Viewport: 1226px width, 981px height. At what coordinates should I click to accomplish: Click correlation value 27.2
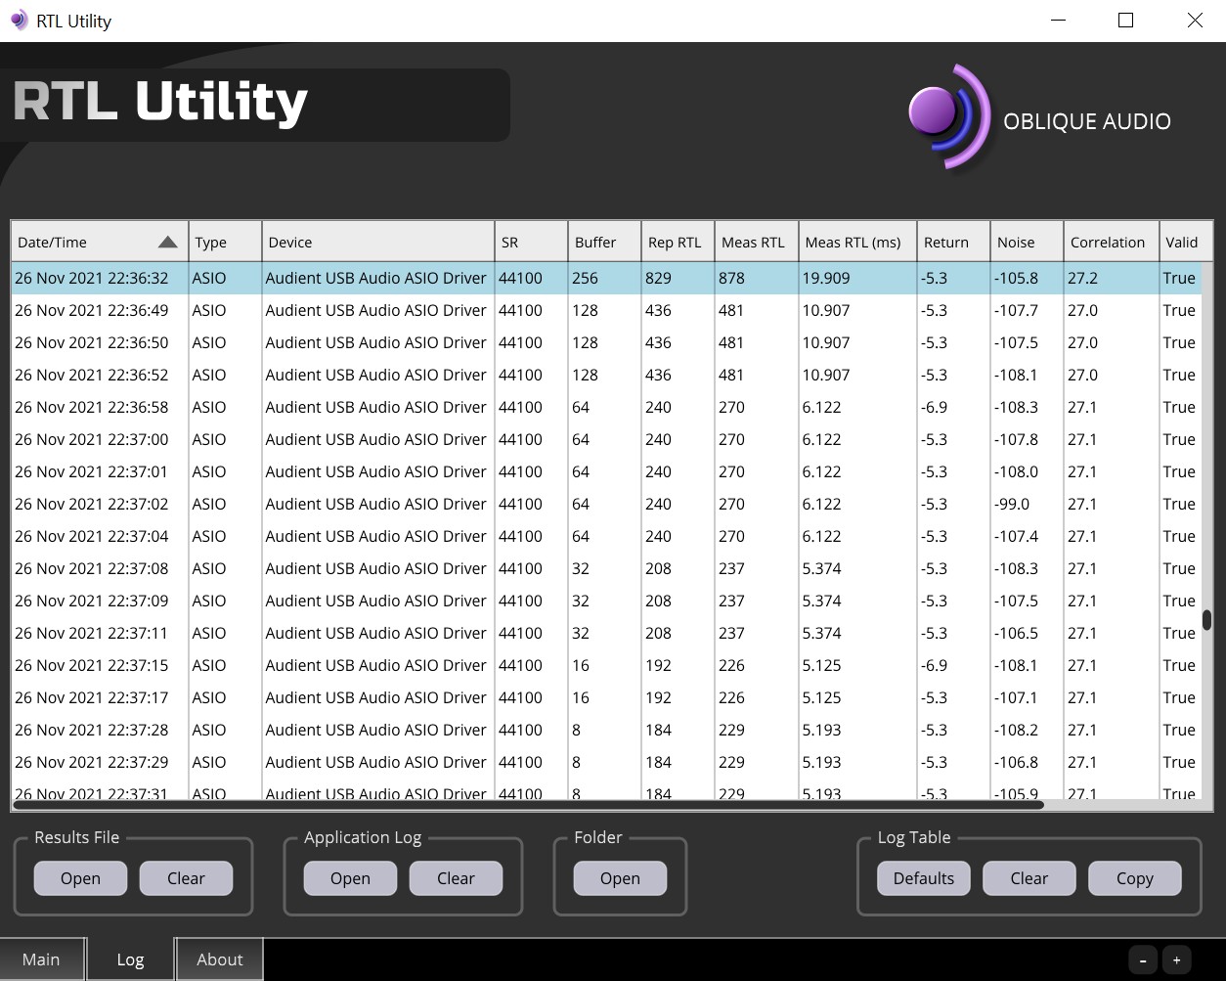pyautogui.click(x=1082, y=278)
